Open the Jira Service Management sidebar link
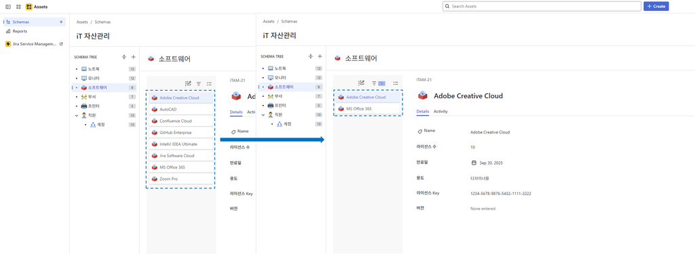The image size is (695, 254). (x=34, y=44)
